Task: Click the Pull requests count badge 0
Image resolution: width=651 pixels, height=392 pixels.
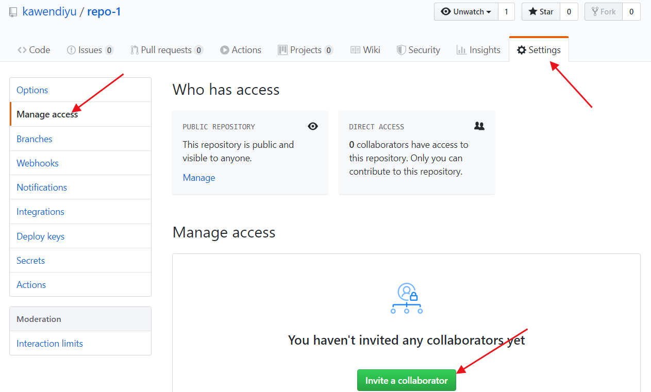Action: [x=198, y=50]
